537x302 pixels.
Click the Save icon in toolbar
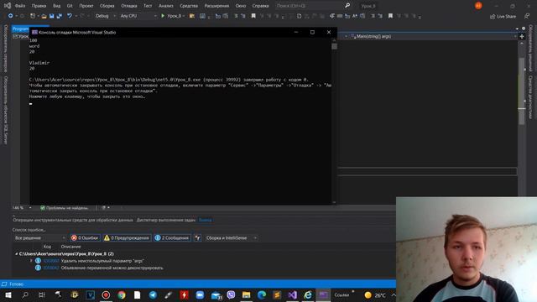coord(52,16)
